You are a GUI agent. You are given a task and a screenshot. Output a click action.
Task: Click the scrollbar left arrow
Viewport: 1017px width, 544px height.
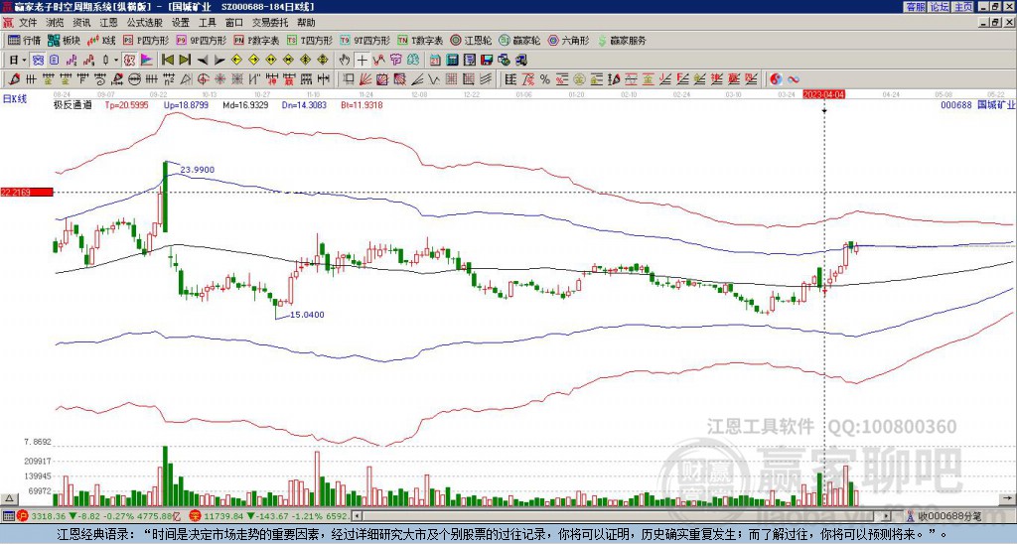357,516
